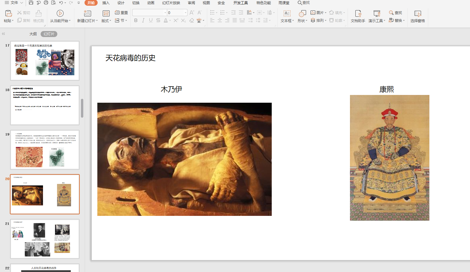
Task: Click the Save icon in quick access toolbar
Action: tap(31, 3)
